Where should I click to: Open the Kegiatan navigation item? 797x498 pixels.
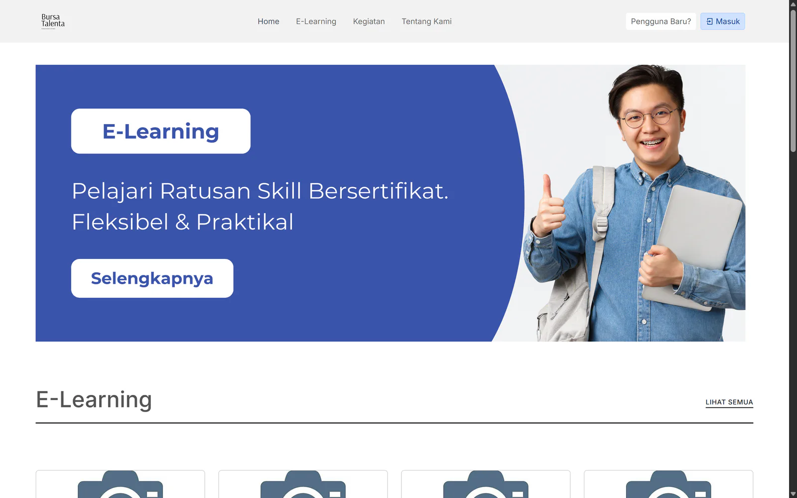click(369, 21)
